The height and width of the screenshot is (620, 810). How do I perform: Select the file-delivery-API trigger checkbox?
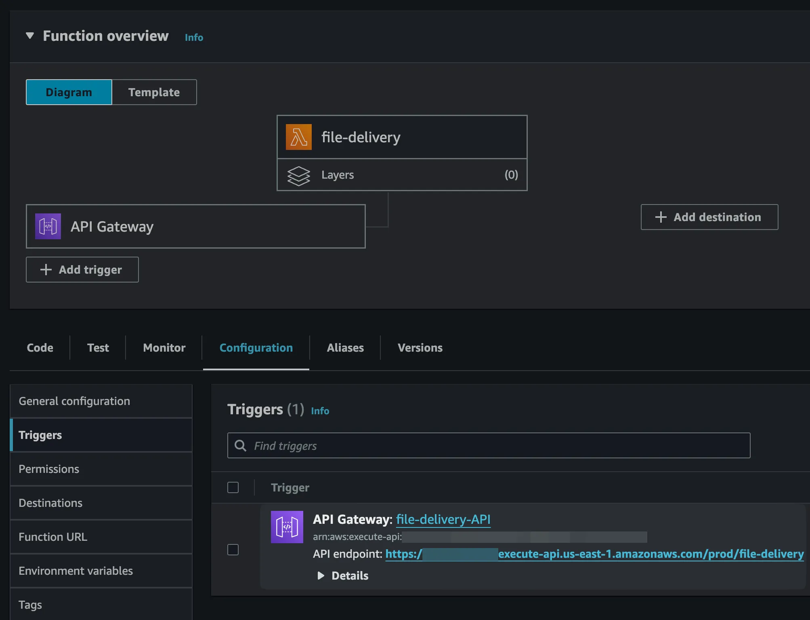coord(233,550)
